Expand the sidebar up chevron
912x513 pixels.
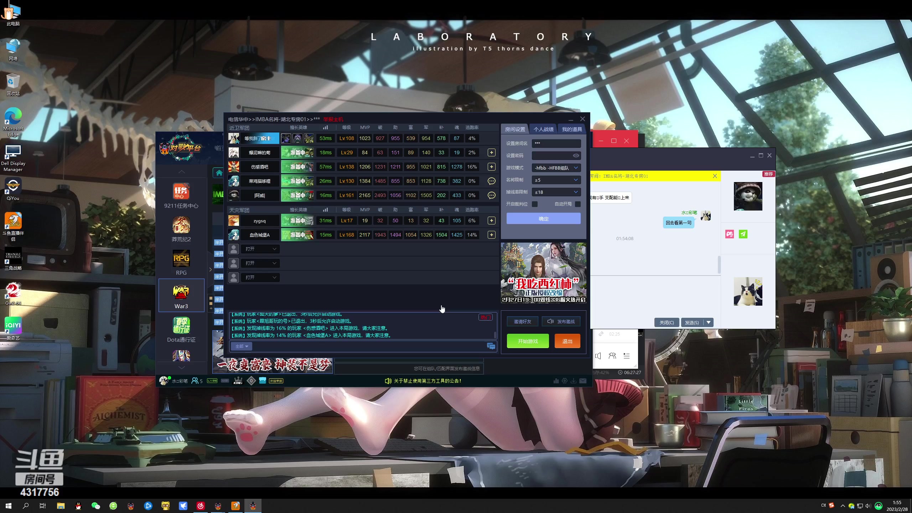coord(181,172)
